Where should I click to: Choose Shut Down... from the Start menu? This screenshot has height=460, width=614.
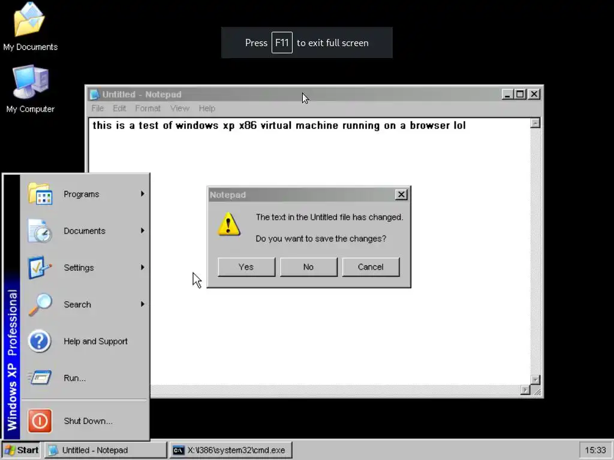(86, 421)
